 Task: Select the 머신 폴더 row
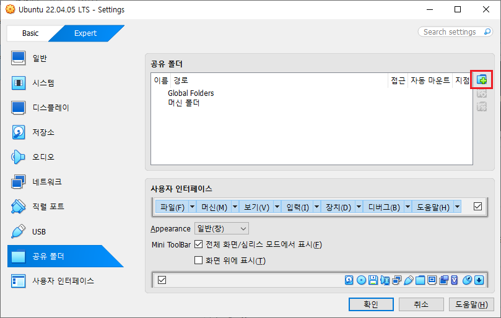[x=184, y=103]
